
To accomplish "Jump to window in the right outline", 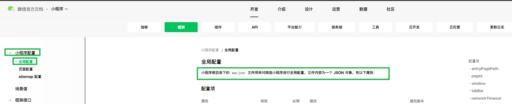I will coord(478,83).
